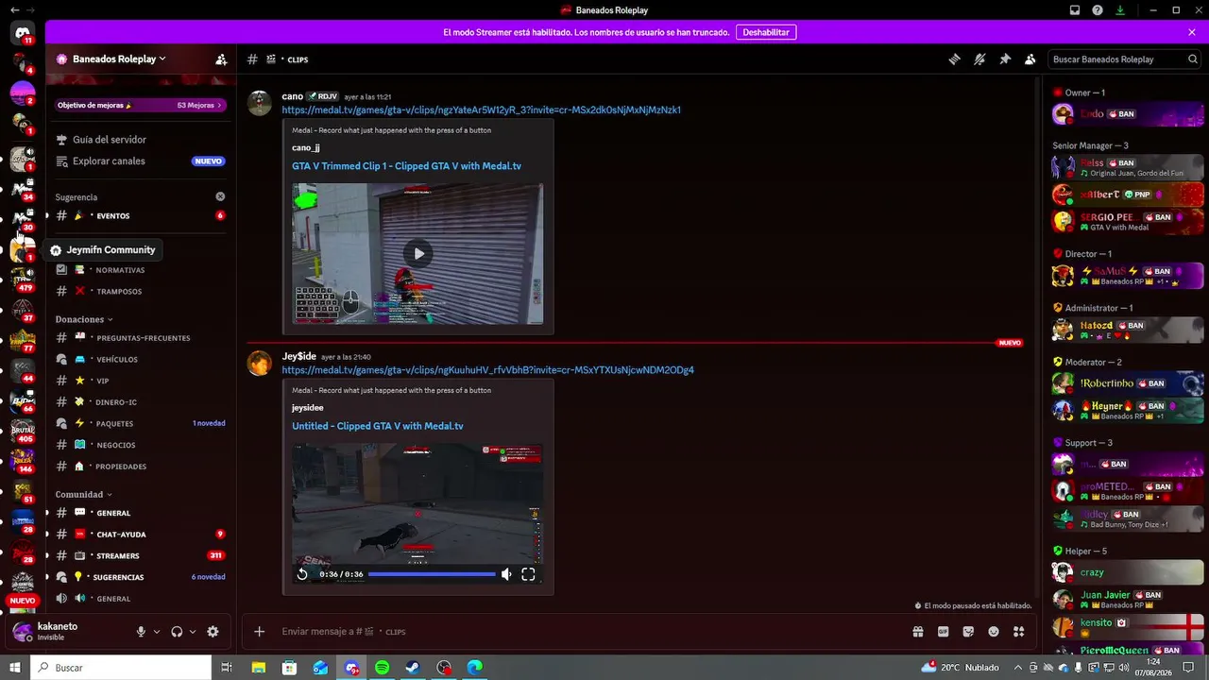Open Steam from the taskbar
Screen dimensions: 1209x680
pyautogui.click(x=414, y=668)
